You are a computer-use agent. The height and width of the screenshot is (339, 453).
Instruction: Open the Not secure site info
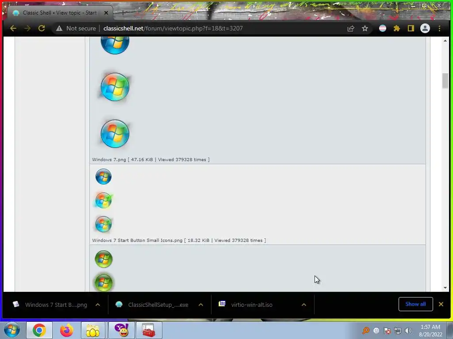pyautogui.click(x=76, y=28)
